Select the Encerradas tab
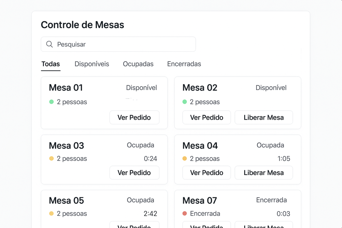This screenshot has height=228, width=342. (x=184, y=64)
